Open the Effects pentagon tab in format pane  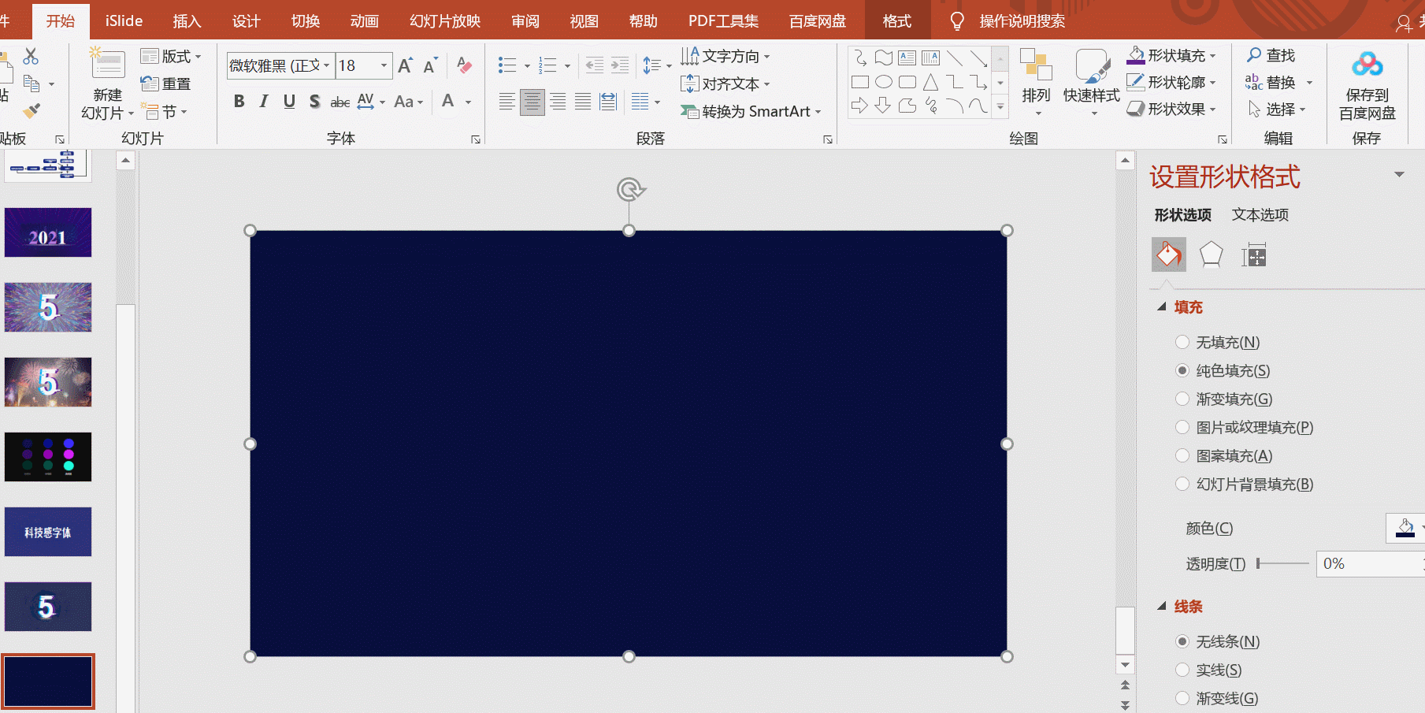pyautogui.click(x=1211, y=255)
